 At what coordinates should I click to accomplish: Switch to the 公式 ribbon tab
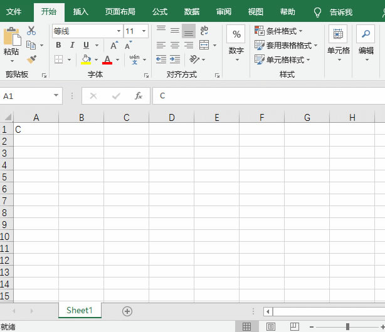click(160, 12)
